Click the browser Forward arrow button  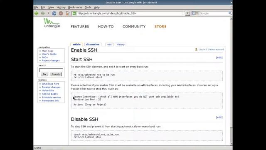[x=43, y=13]
